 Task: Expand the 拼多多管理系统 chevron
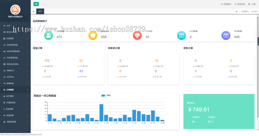(28, 51)
